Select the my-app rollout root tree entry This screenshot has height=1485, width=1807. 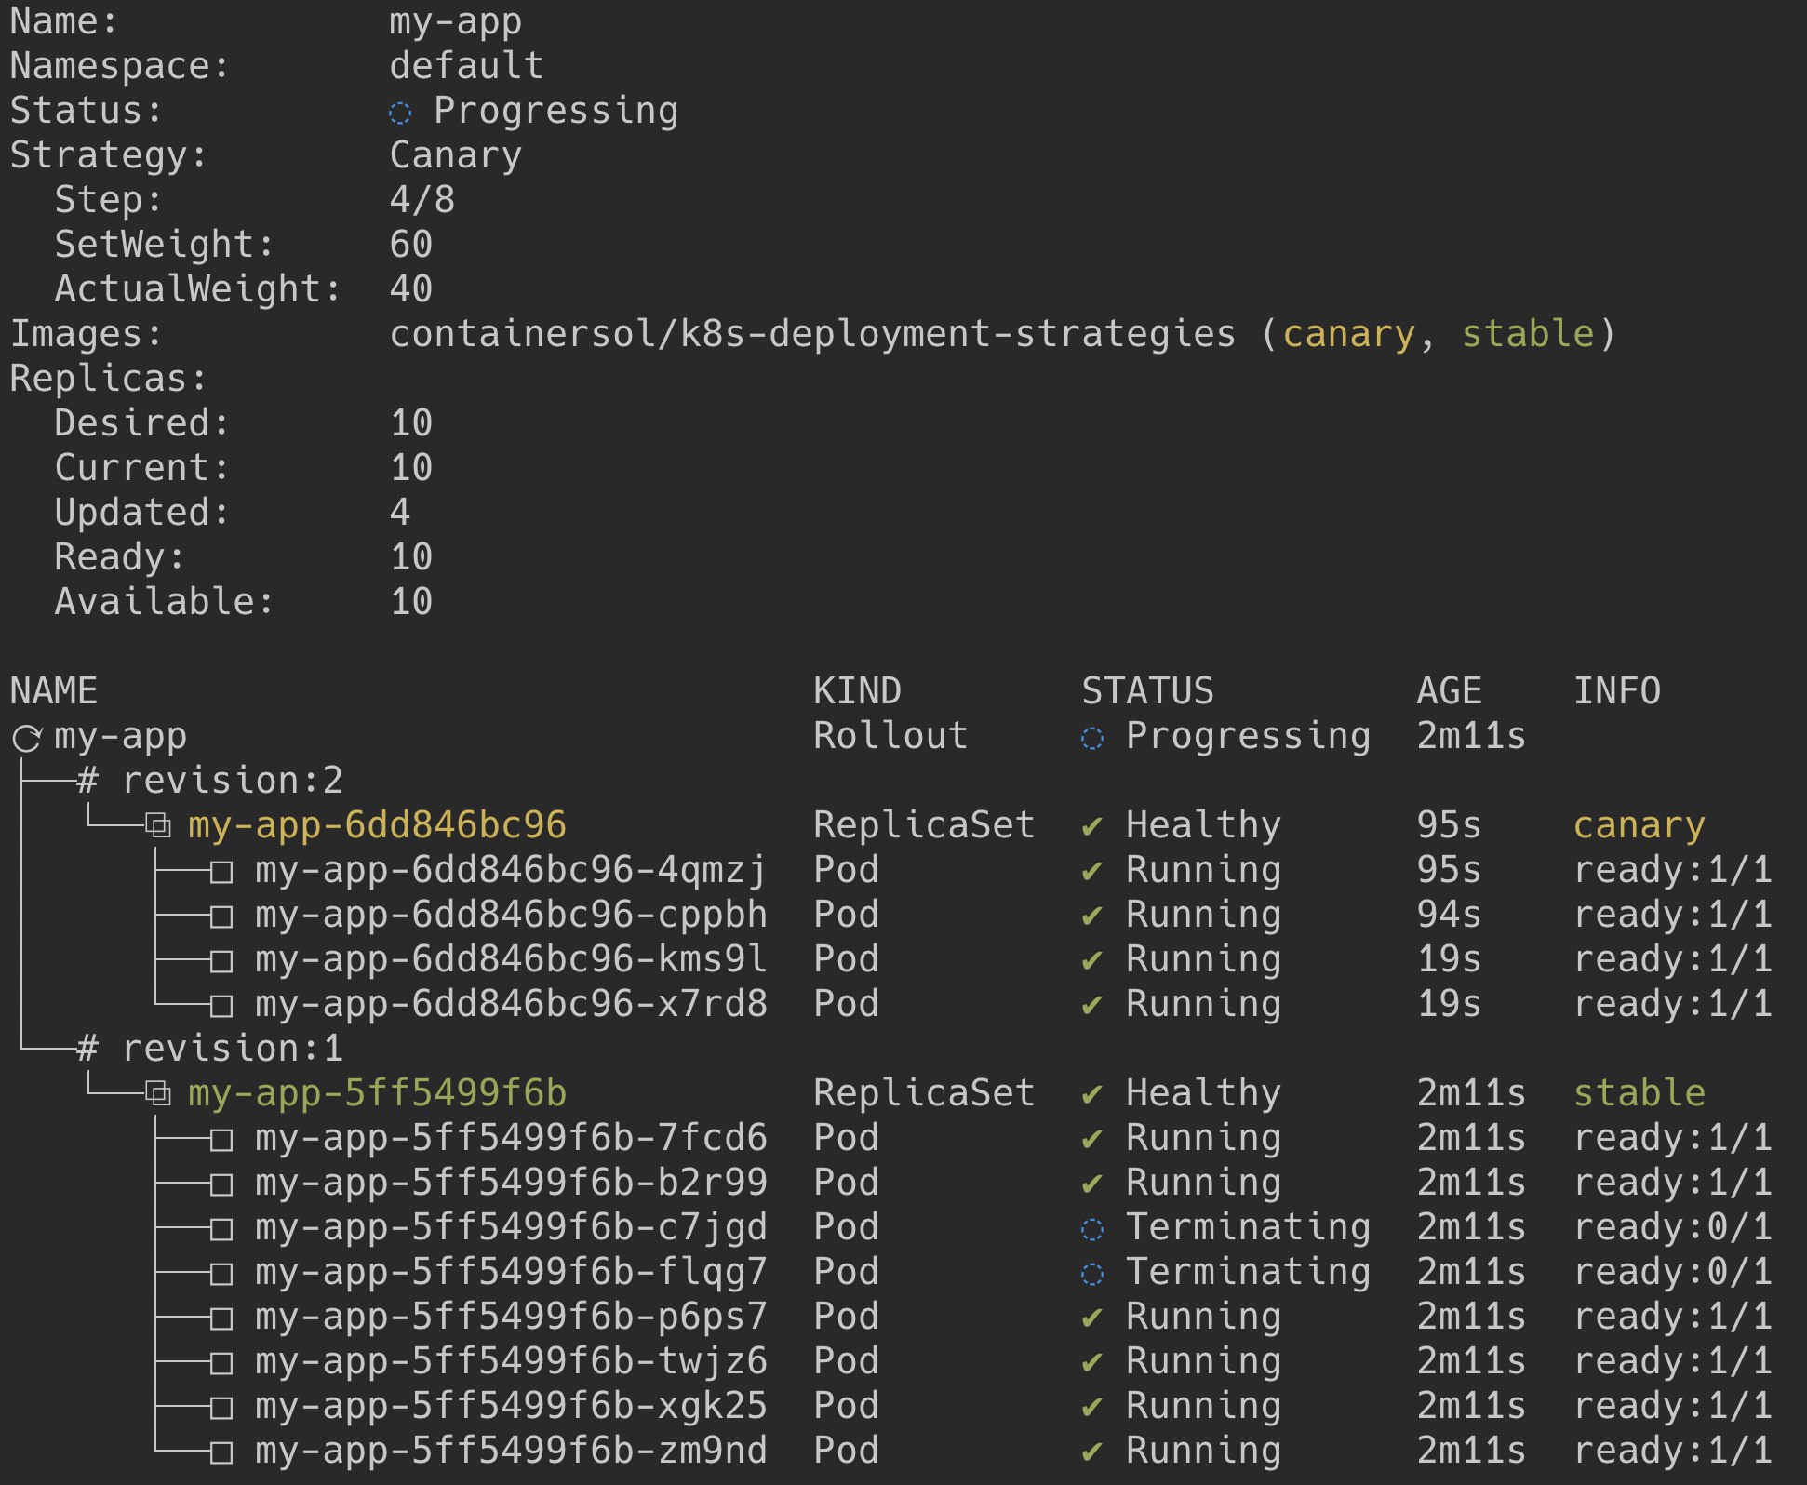click(x=121, y=737)
